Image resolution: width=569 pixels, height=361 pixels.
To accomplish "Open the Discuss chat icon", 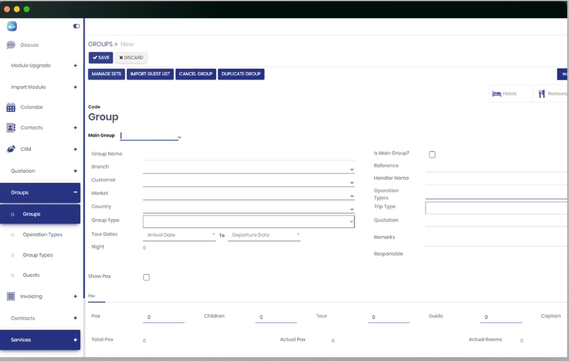I will tap(11, 45).
